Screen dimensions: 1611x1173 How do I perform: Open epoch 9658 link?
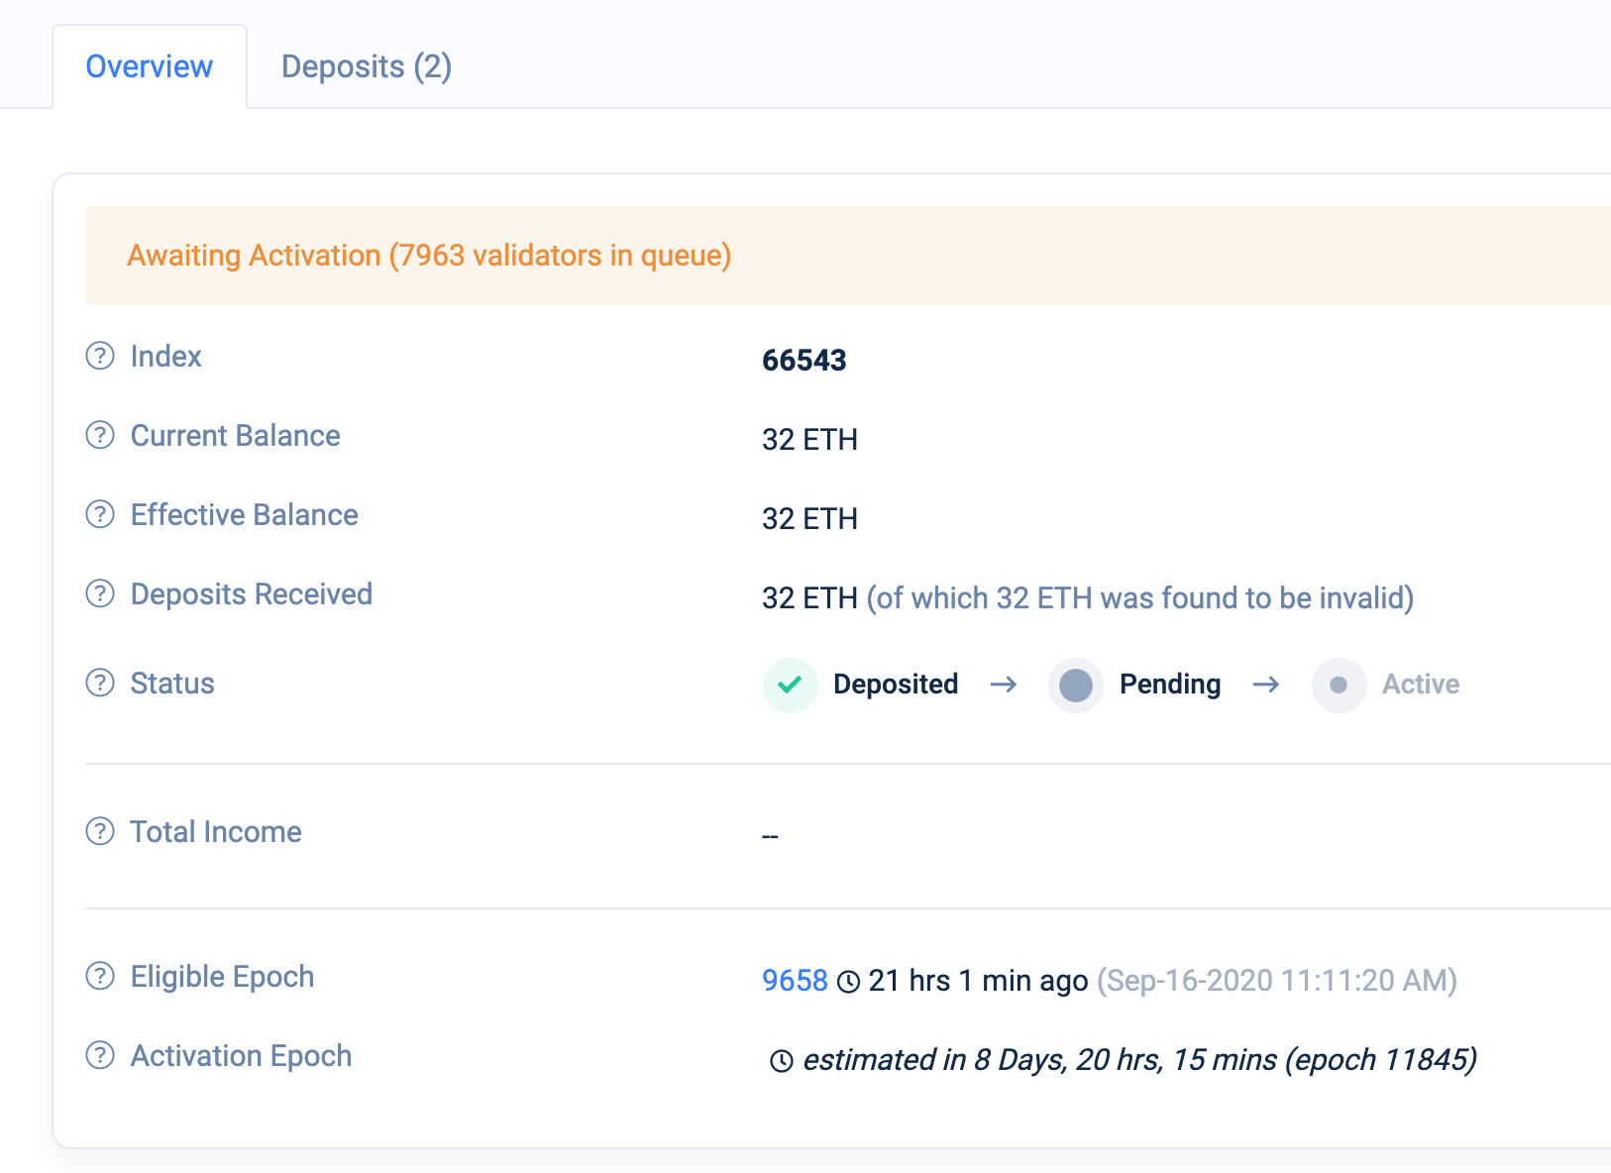point(794,981)
